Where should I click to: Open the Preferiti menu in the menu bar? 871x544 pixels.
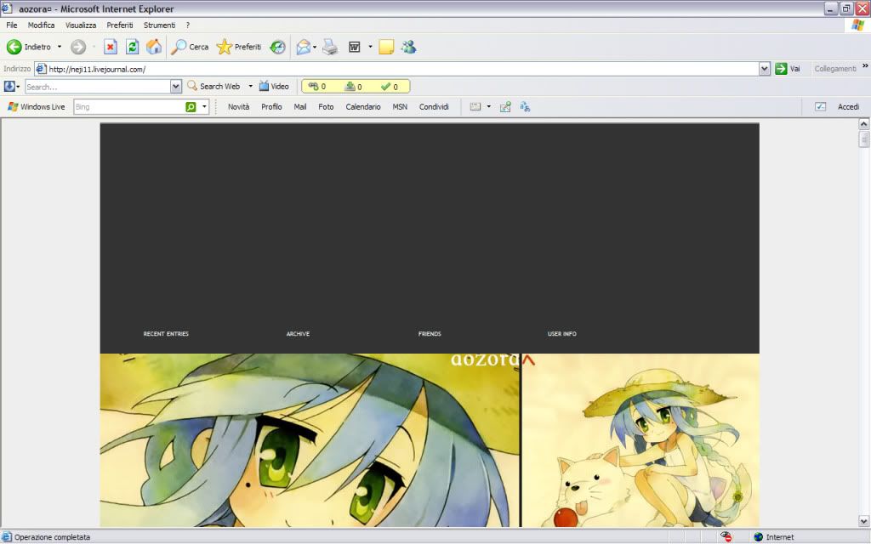[120, 25]
